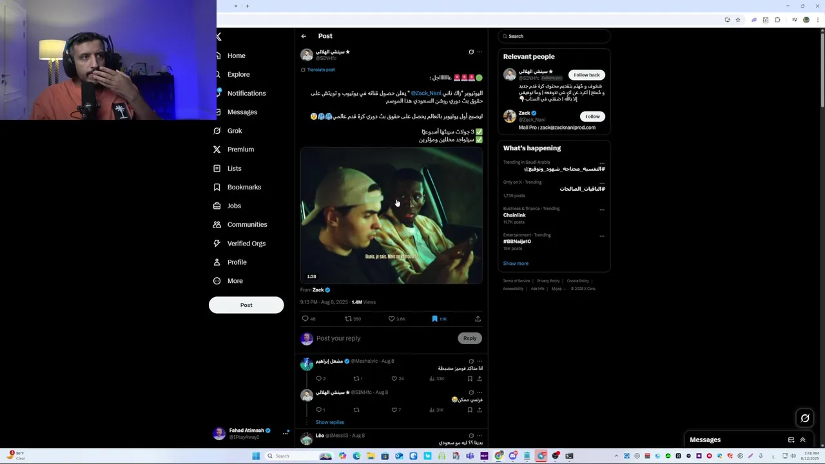Click the gray Reply button

[470, 338]
